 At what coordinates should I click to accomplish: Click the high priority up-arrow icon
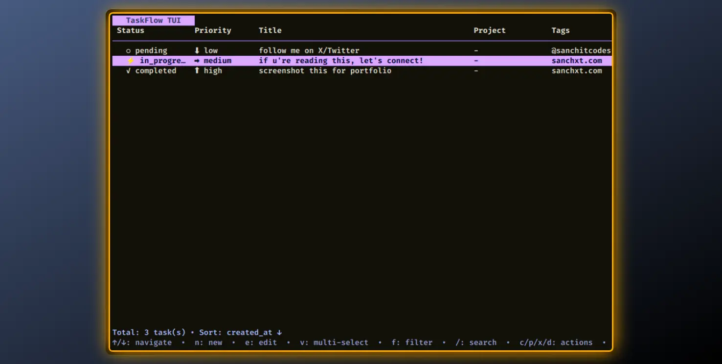197,70
